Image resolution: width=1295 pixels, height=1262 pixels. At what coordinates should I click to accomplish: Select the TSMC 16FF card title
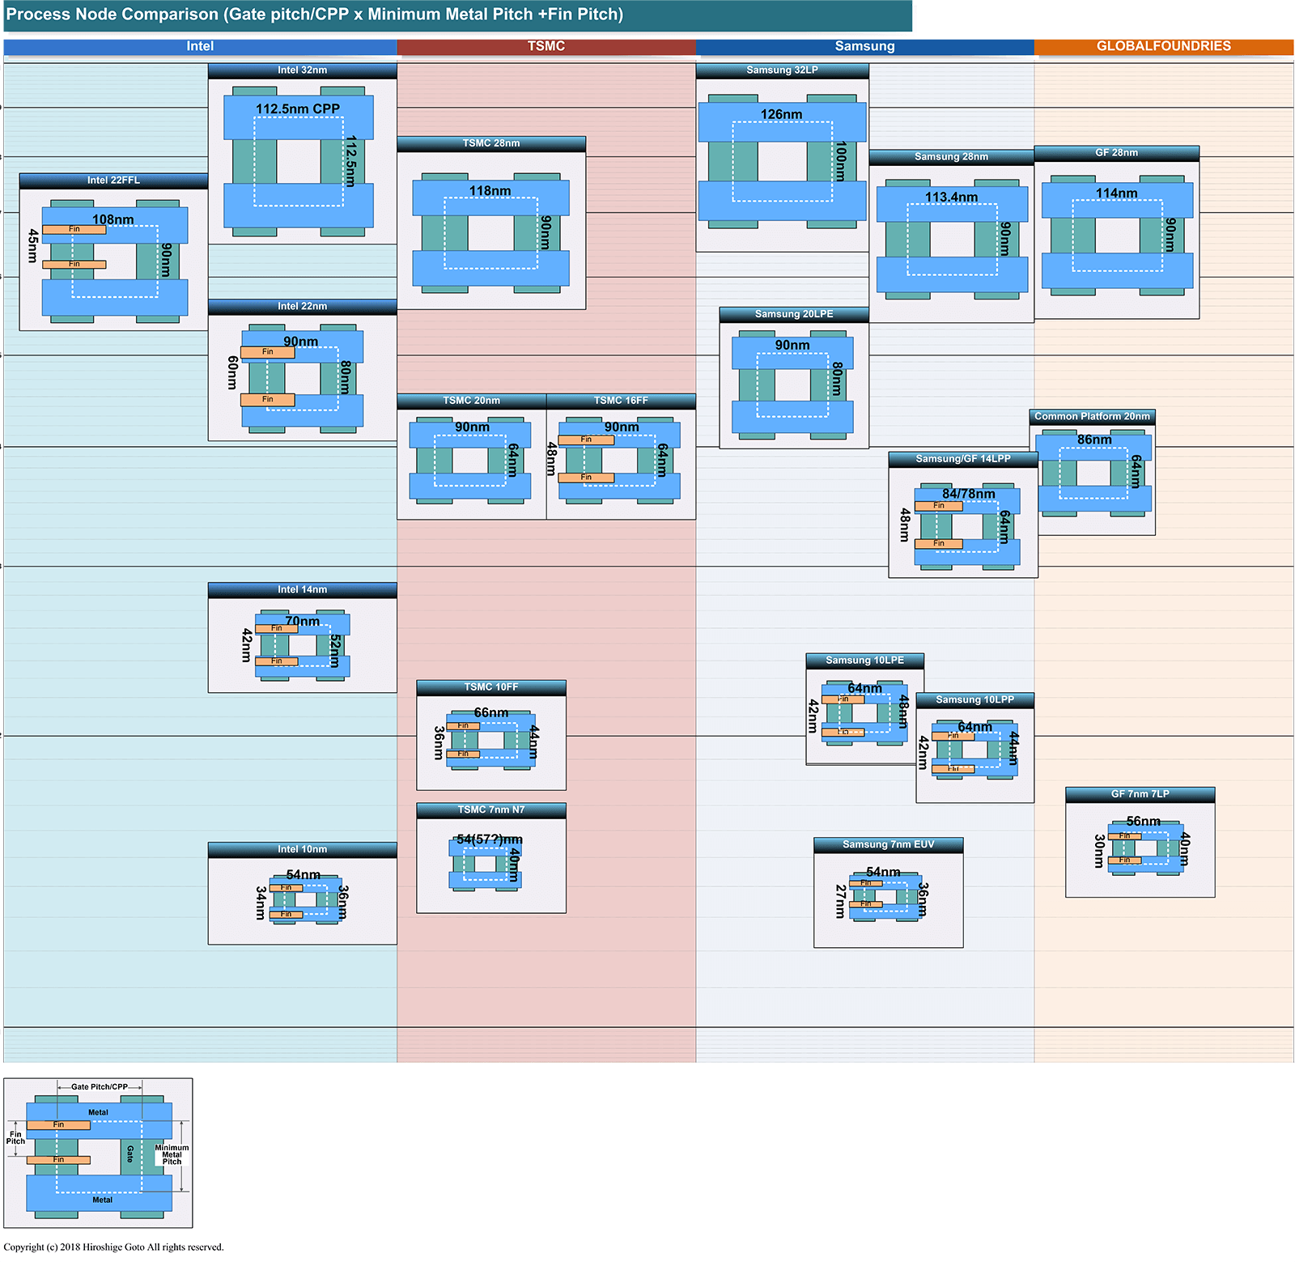pyautogui.click(x=621, y=402)
